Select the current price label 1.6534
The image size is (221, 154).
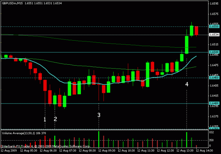(x=214, y=35)
